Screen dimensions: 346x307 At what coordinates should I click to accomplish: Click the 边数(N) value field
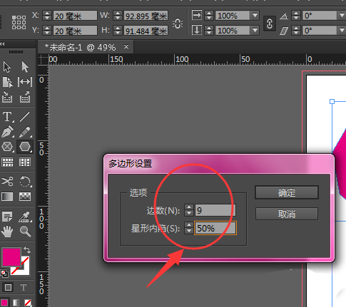click(215, 210)
